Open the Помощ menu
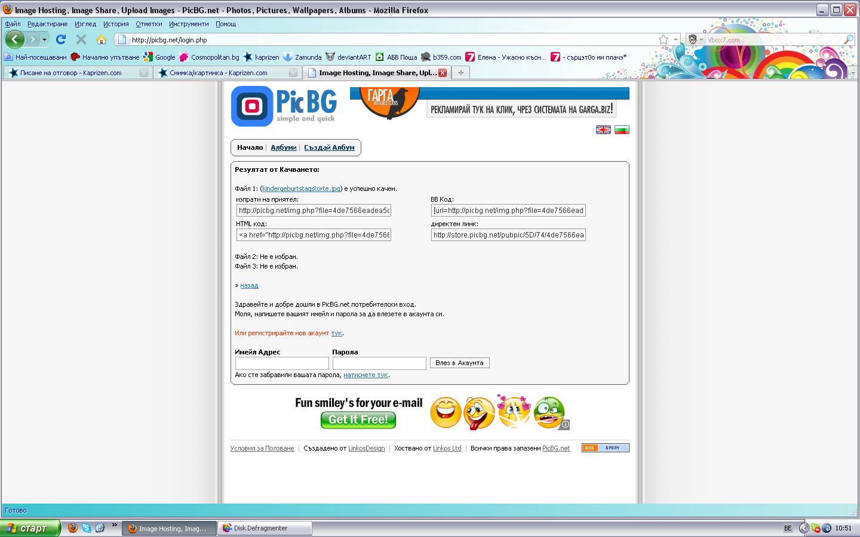The image size is (860, 537). pyautogui.click(x=226, y=24)
